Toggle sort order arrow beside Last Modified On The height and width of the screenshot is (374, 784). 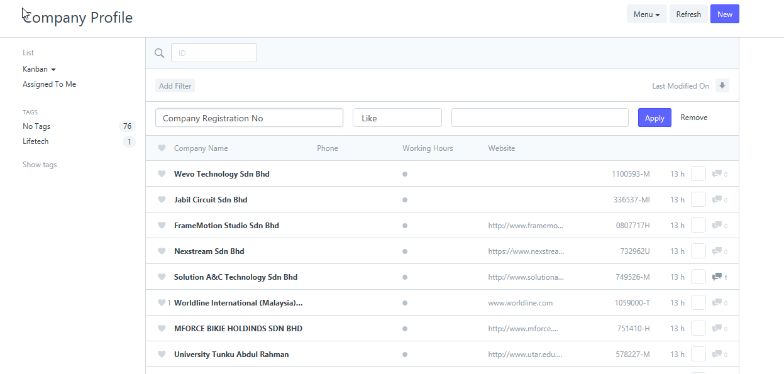pyautogui.click(x=722, y=85)
